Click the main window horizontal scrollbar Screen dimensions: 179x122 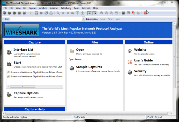86,113
